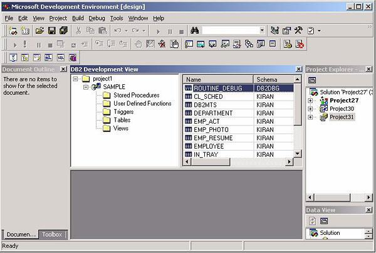This screenshot has width=376, height=253.
Task: Select the Stored Procedures folder
Action: 137,95
